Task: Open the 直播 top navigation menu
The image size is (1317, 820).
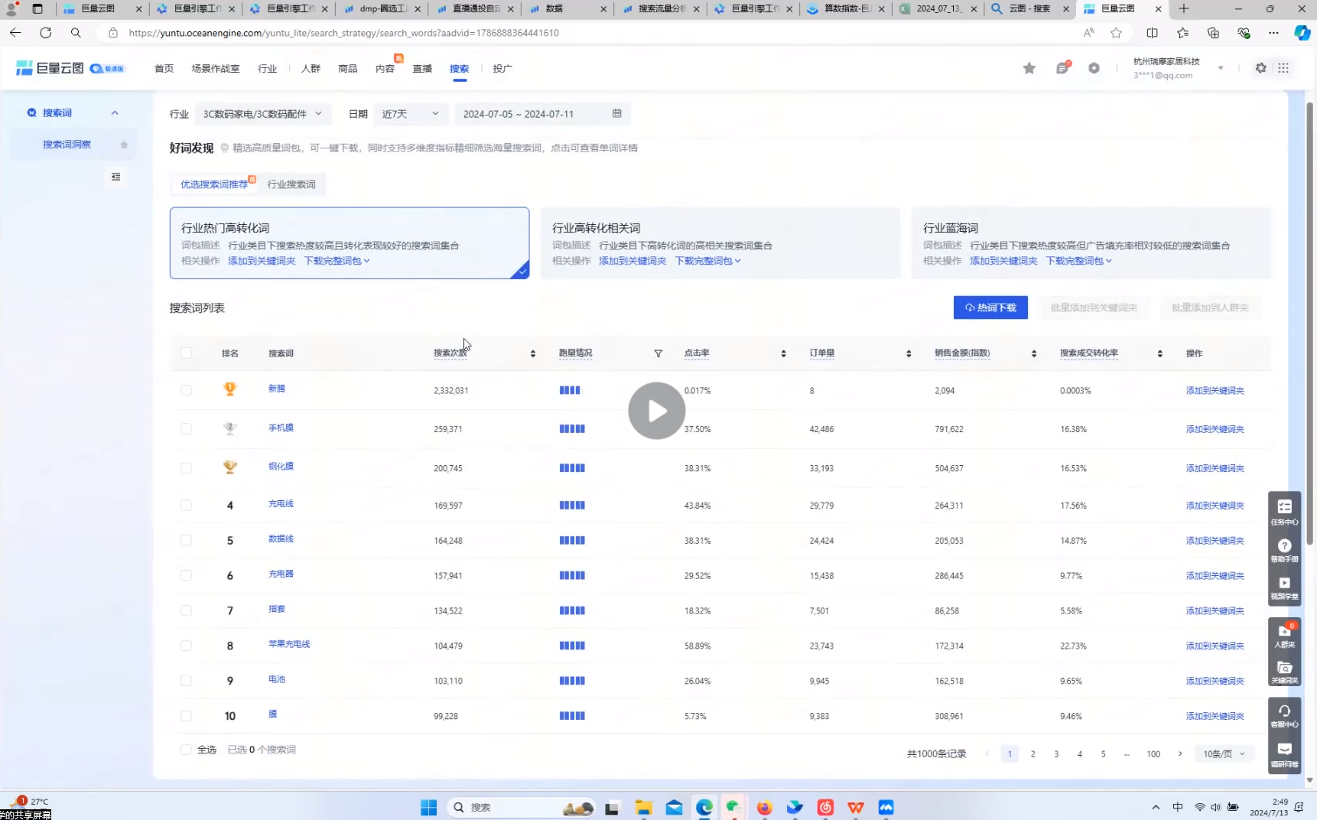Action: 422,69
